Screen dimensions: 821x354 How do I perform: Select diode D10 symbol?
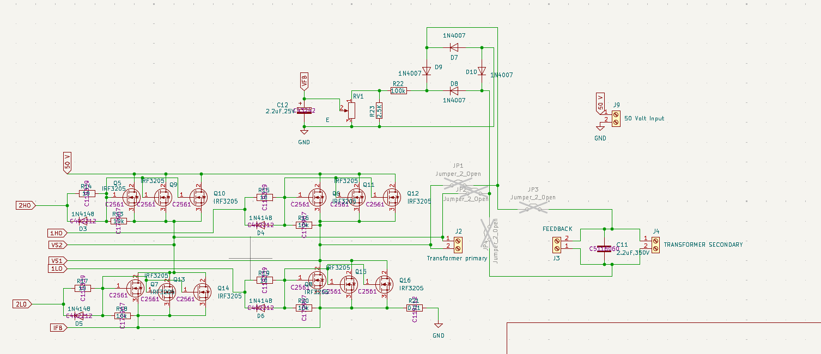[x=482, y=70]
